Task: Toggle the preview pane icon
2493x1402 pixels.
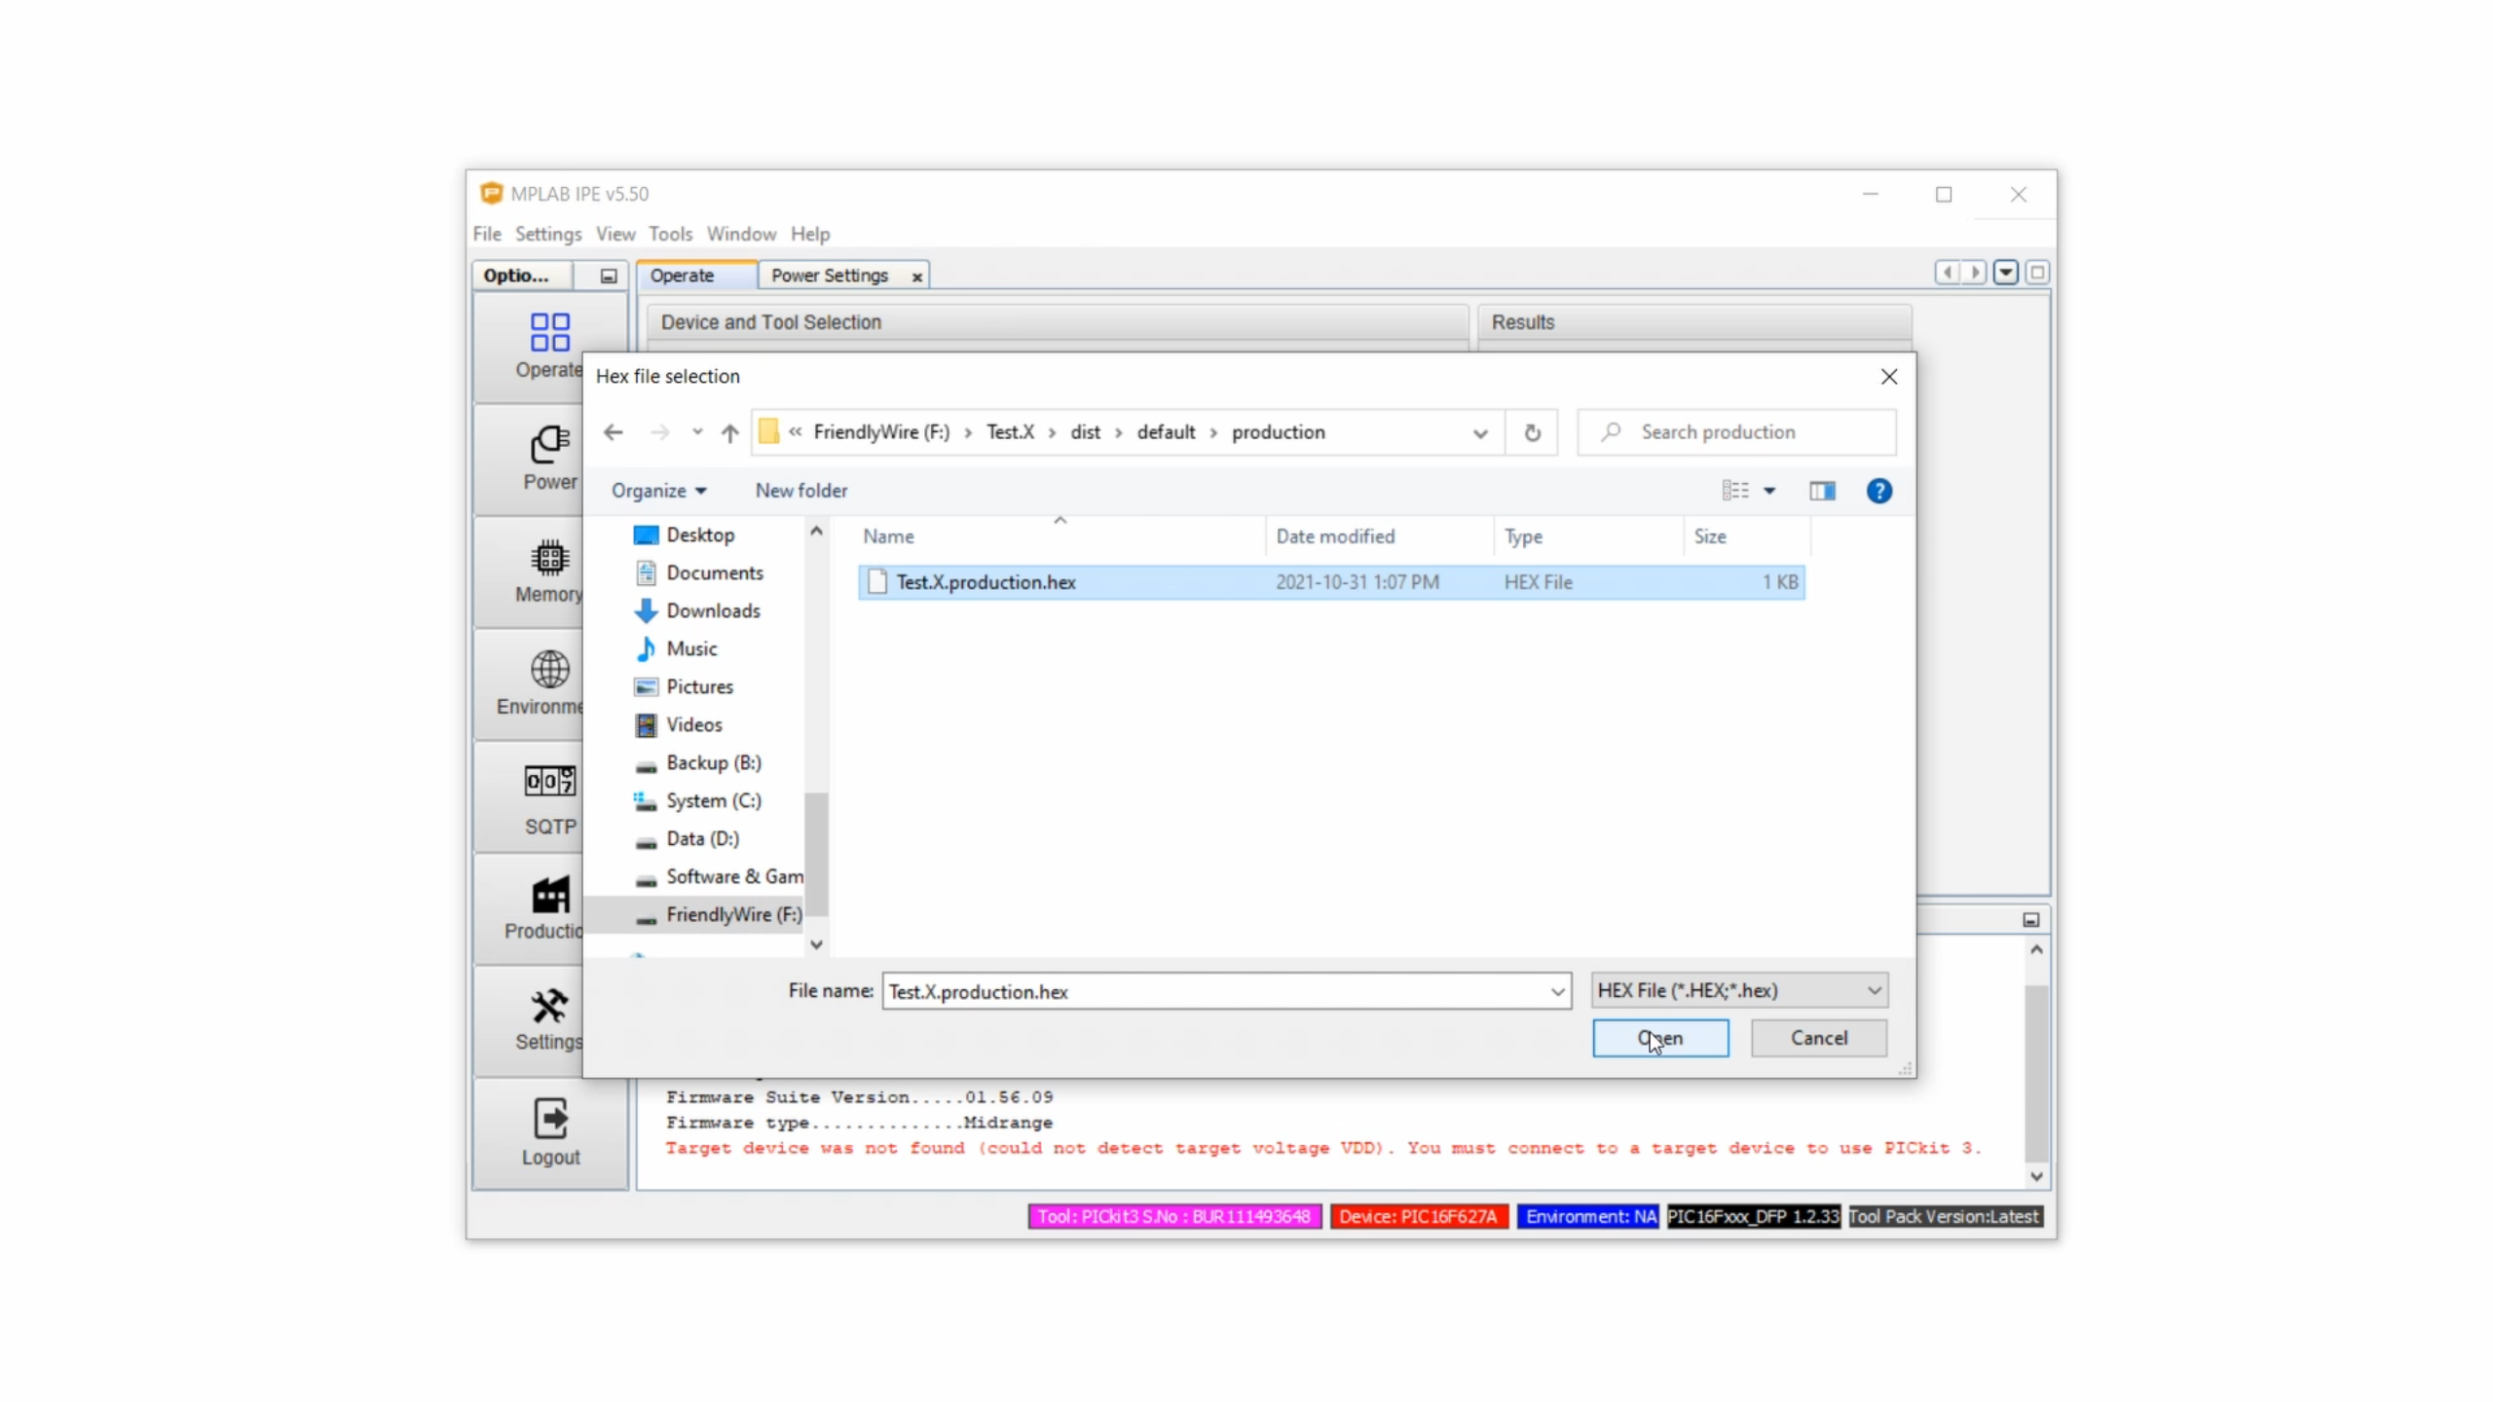Action: coord(1822,491)
